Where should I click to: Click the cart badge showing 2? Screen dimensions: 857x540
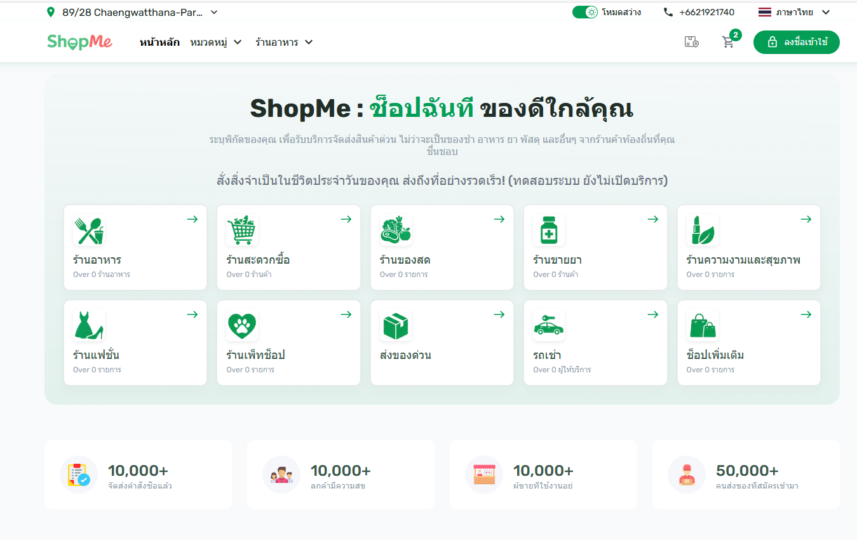tap(736, 35)
